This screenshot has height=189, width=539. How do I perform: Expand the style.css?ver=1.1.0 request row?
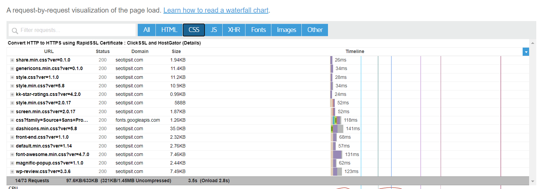point(12,78)
